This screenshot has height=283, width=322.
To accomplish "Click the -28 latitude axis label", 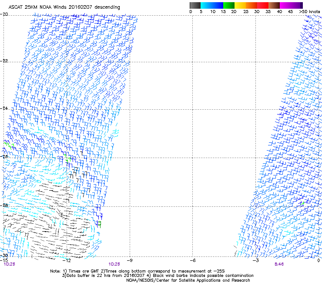I will [x=4, y=206].
